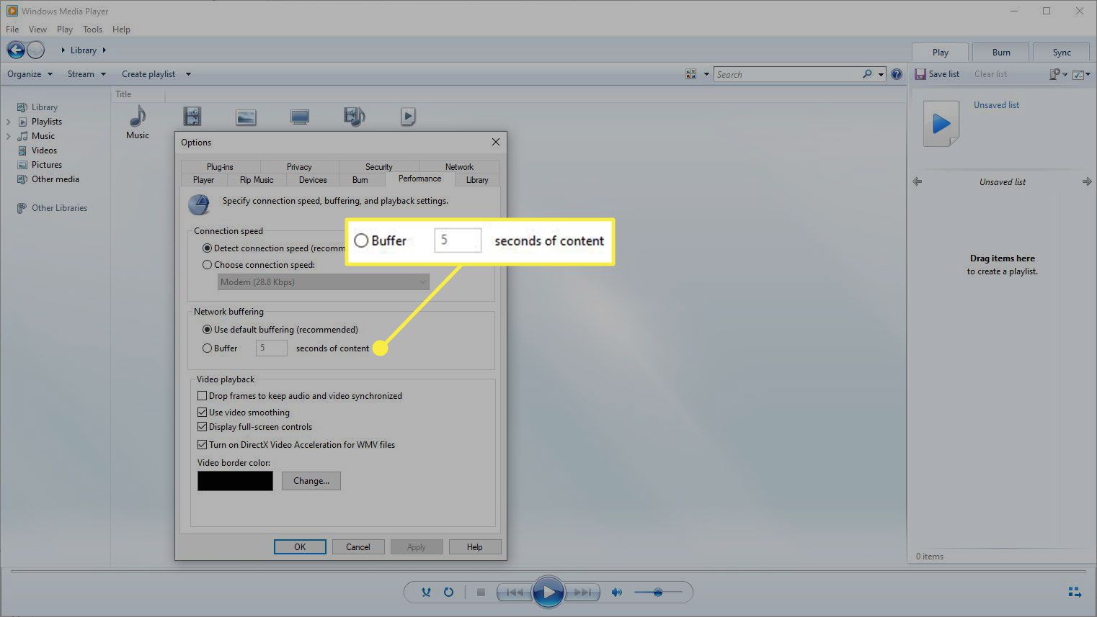The width and height of the screenshot is (1097, 617).
Task: Switch to the Burn tab pane
Action: [x=1001, y=52]
